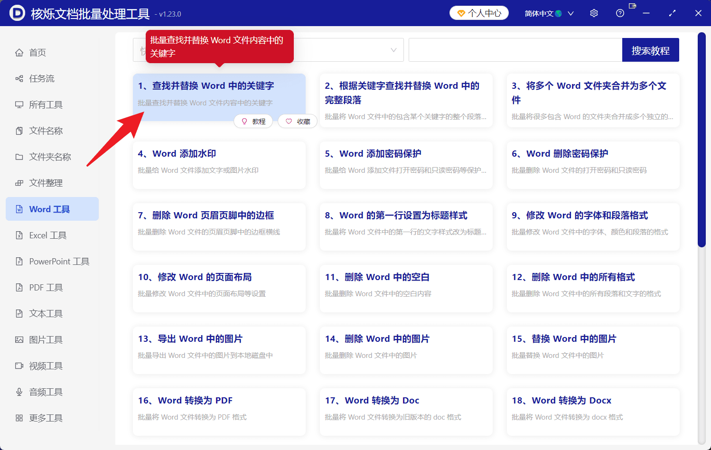Viewport: 711px width, 450px height.
Task: Click the mini-window icon in title bar
Action: (632, 6)
